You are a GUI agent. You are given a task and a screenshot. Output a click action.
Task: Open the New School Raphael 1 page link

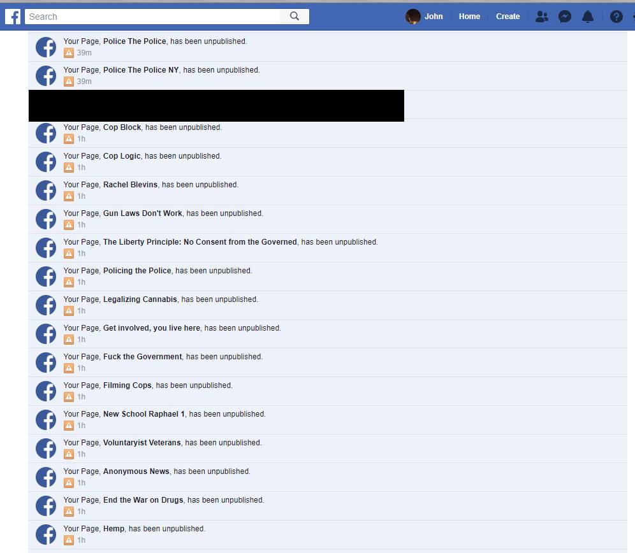pyautogui.click(x=143, y=414)
